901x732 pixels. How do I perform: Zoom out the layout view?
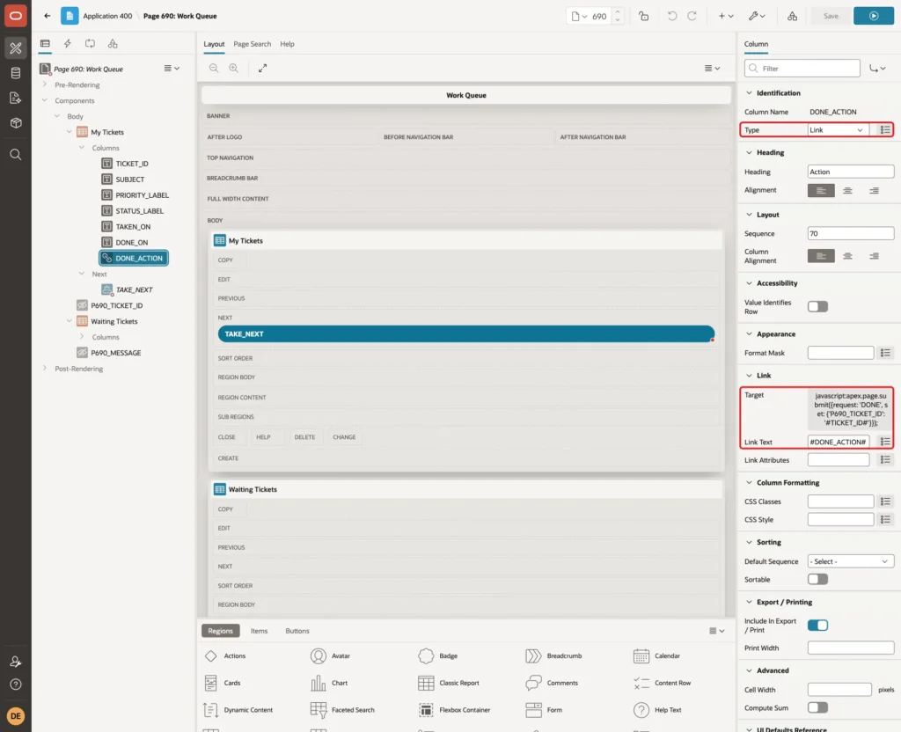[214, 68]
